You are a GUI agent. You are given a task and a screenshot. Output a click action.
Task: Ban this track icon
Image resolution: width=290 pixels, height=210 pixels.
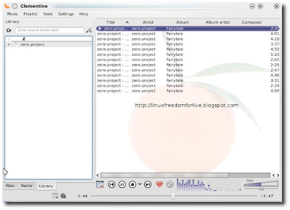pos(170,184)
